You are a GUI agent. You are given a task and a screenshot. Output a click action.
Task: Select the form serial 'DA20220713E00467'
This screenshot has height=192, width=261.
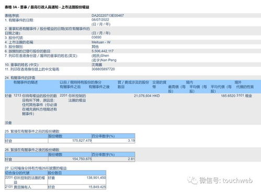tap(108, 15)
